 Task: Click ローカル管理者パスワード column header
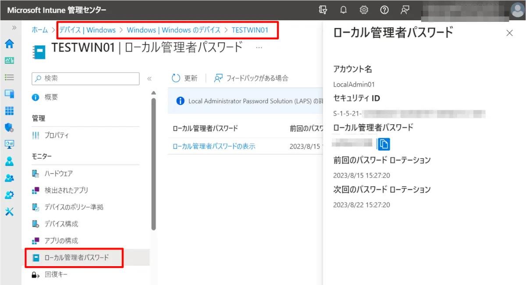pos(205,128)
